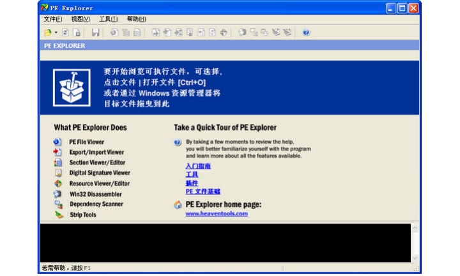The image size is (460, 276).
Task: Click the last strip tools icon before Help
Action: point(287,32)
